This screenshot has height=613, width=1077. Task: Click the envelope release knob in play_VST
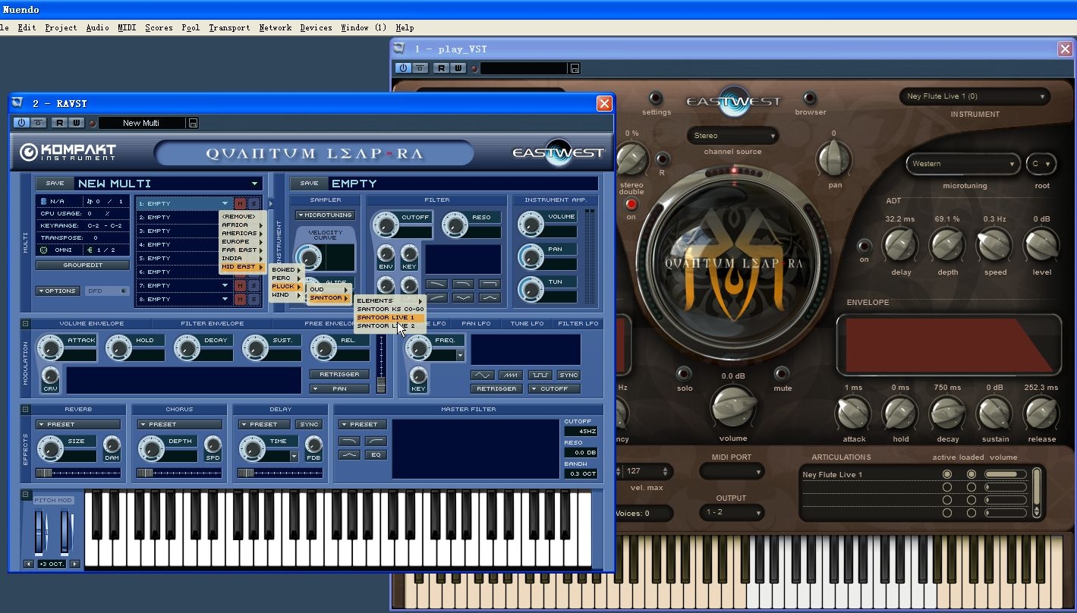(1041, 413)
